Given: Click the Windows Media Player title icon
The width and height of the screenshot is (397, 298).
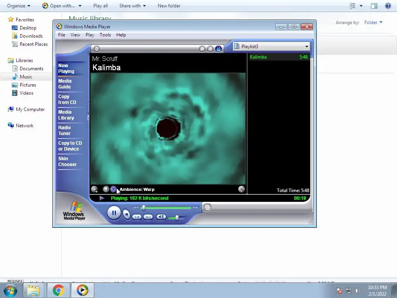Looking at the screenshot, I should 59,26.
